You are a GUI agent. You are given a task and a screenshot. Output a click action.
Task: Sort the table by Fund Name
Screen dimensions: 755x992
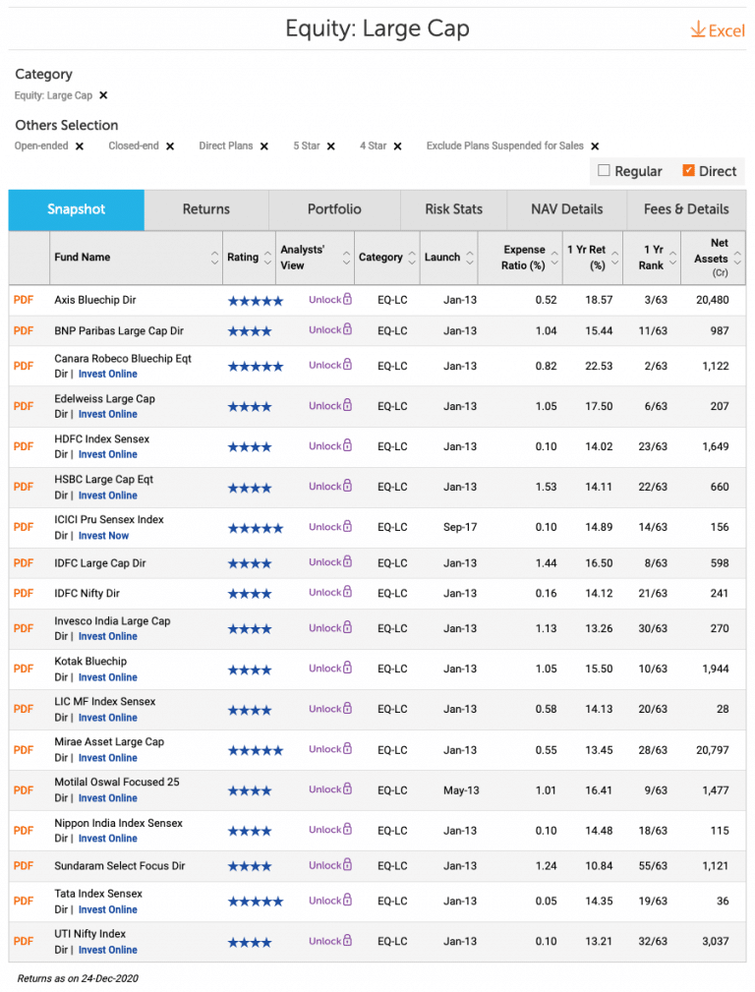tap(214, 258)
